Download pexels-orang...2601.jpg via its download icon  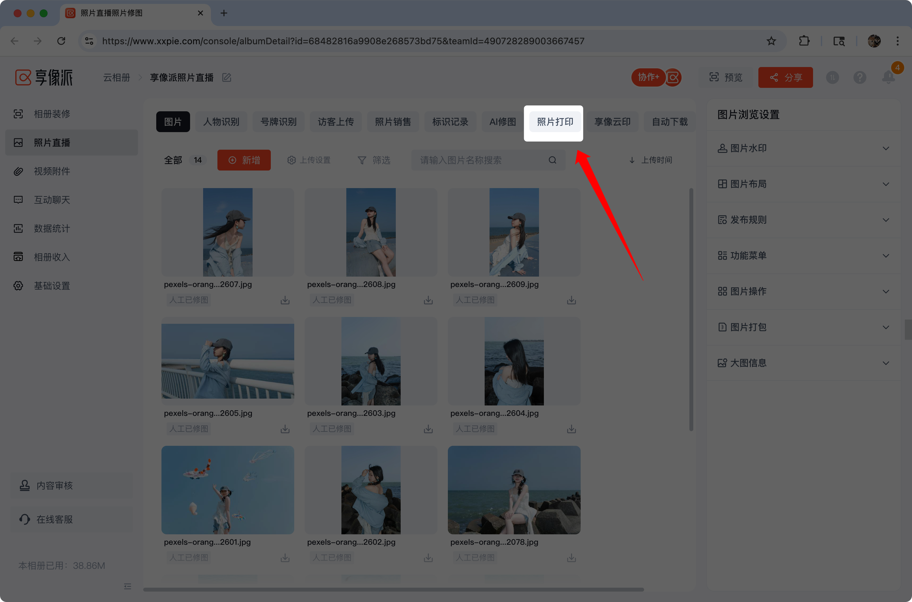click(x=285, y=558)
